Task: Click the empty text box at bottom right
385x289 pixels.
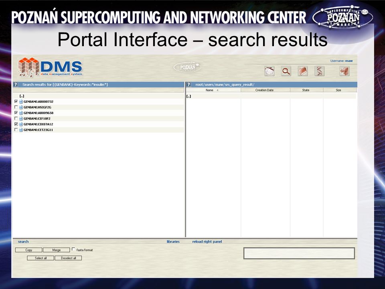Action: (x=299, y=253)
